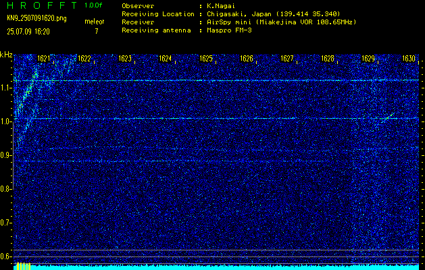Select the Chigasaki, Japan coordinates text
Image resolution: width=425 pixels, height=270 pixels.
[x=274, y=13]
